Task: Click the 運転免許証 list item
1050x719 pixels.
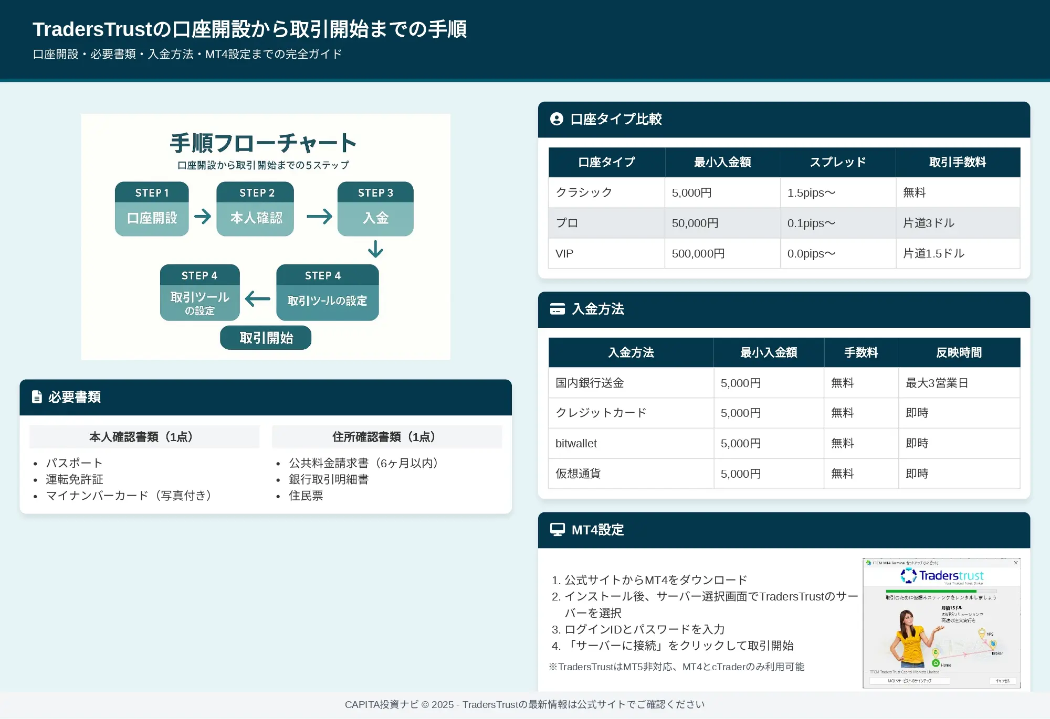Action: [75, 479]
